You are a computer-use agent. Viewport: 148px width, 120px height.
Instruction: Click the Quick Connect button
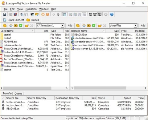[14, 20]
